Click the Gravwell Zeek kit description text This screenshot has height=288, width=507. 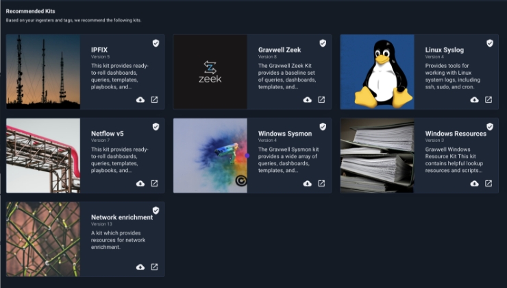tap(287, 76)
